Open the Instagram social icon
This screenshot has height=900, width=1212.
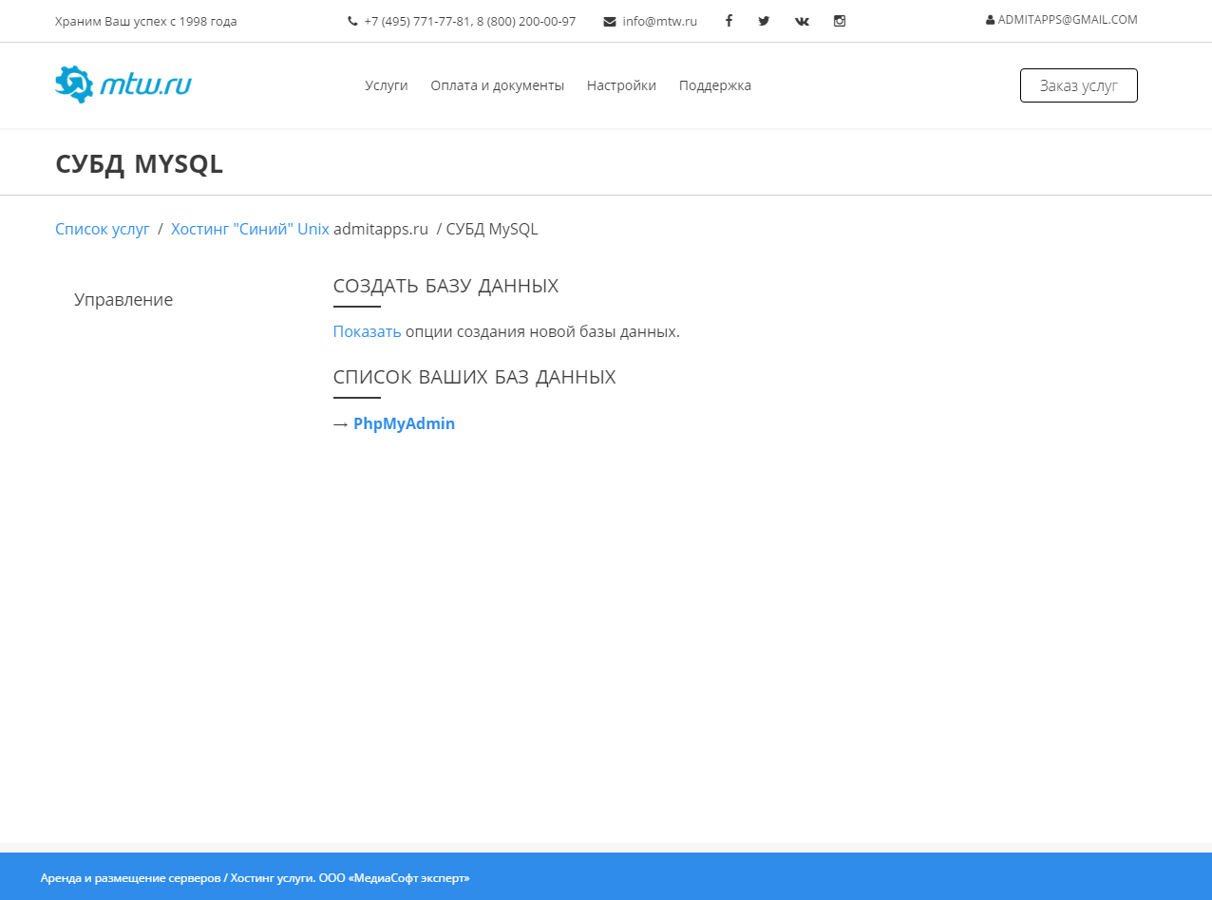coord(840,21)
